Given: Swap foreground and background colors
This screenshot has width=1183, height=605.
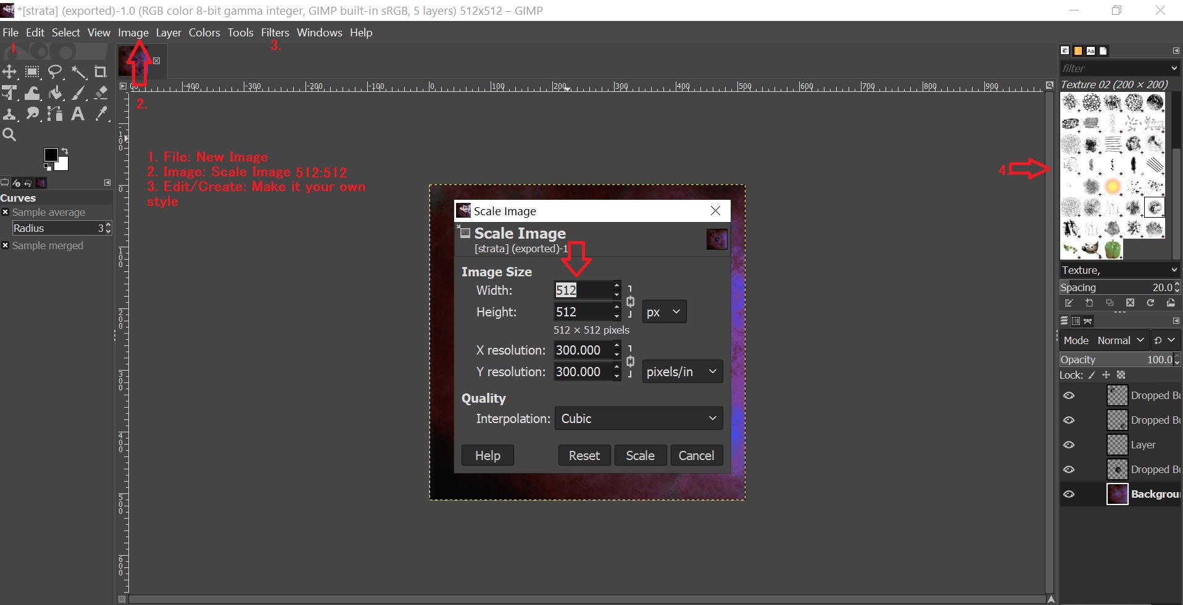Looking at the screenshot, I should [x=65, y=151].
